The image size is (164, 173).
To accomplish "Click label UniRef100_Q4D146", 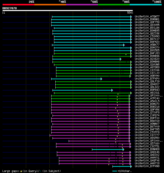I will click(147, 152).
